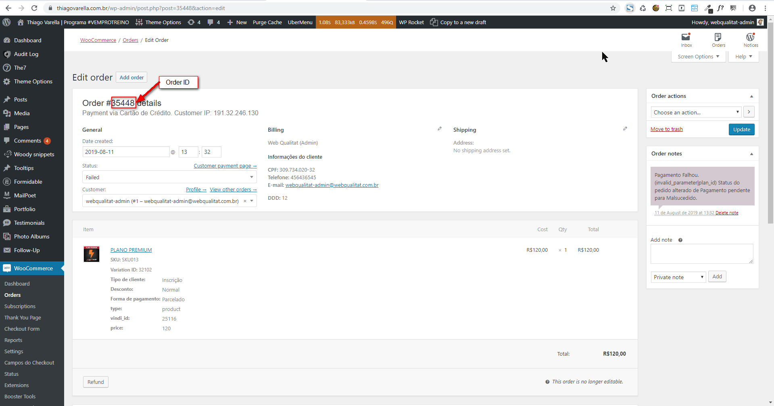Image resolution: width=774 pixels, height=406 pixels.
Task: Click the Refund button
Action: (96, 382)
